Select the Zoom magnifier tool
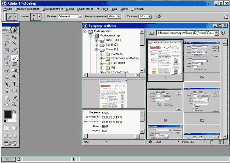Image resolution: width=230 pixels, height=163 pixels. coord(14,104)
